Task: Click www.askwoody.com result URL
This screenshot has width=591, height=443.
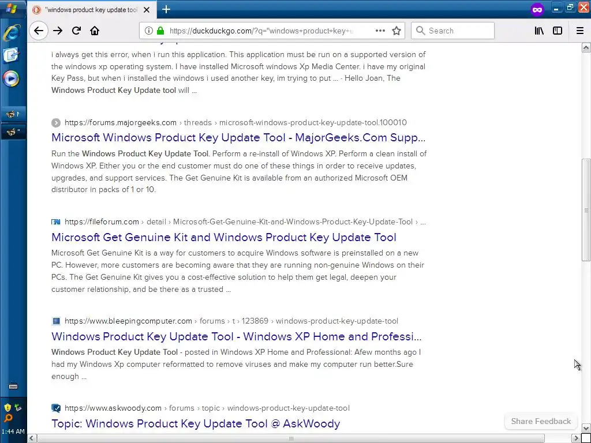Action: pyautogui.click(x=113, y=408)
